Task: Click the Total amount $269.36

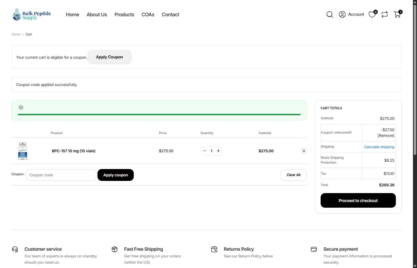Action: pyautogui.click(x=387, y=185)
